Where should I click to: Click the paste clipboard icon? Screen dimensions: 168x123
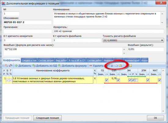tap(121, 66)
